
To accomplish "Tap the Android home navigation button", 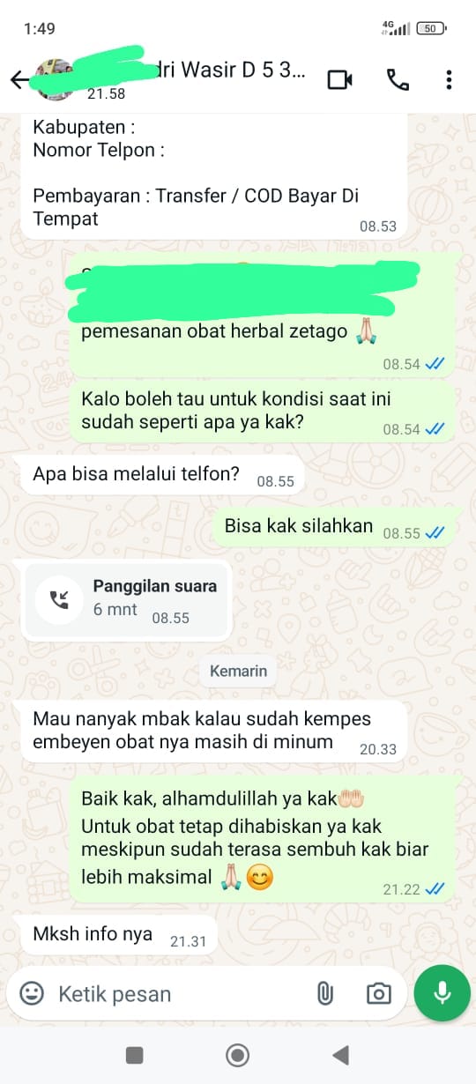I will (x=237, y=1055).
